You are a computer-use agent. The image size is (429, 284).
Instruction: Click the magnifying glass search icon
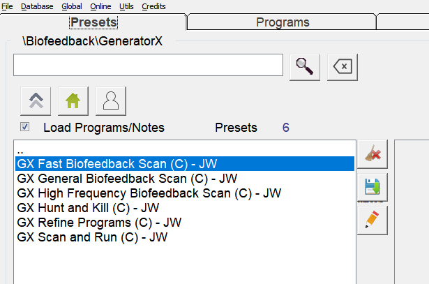tap(303, 66)
